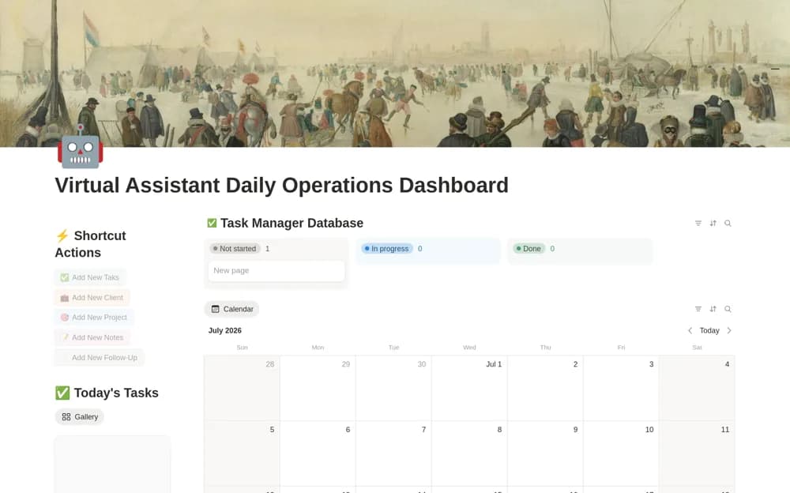This screenshot has height=493, width=790.
Task: Click sort icon beside Calendar view
Action: pos(713,309)
